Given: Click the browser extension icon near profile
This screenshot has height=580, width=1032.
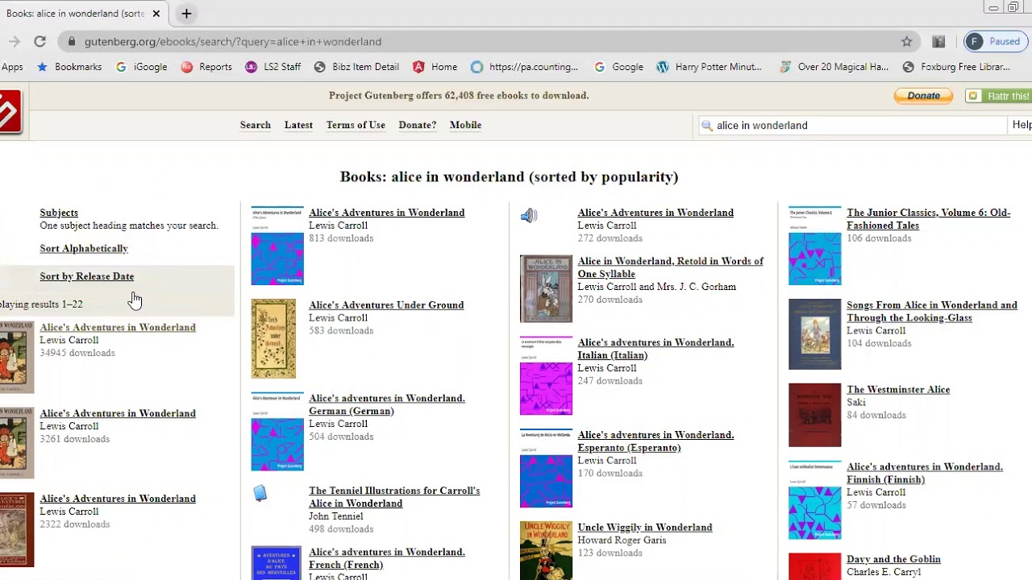Looking at the screenshot, I should coord(938,41).
